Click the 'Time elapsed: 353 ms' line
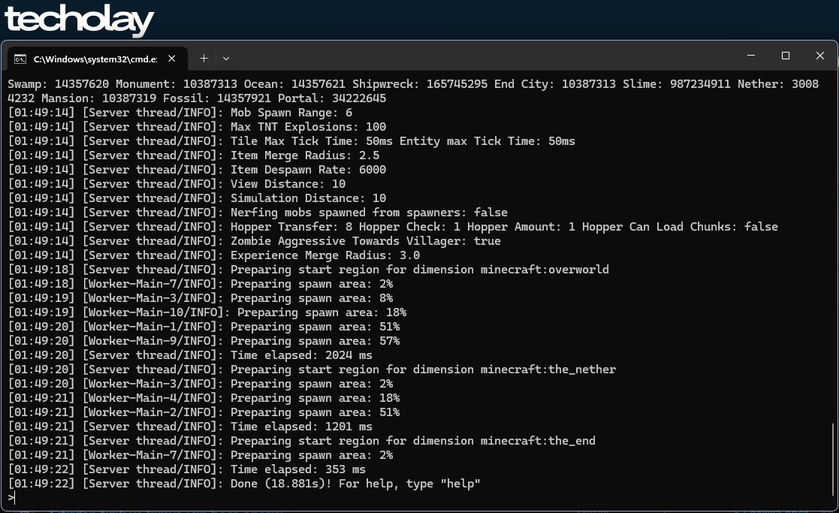 click(x=187, y=469)
